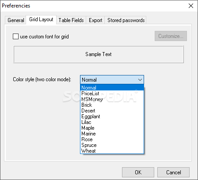Open the Table Fields tab
Viewport: 198px width, 180px height.
71,20
